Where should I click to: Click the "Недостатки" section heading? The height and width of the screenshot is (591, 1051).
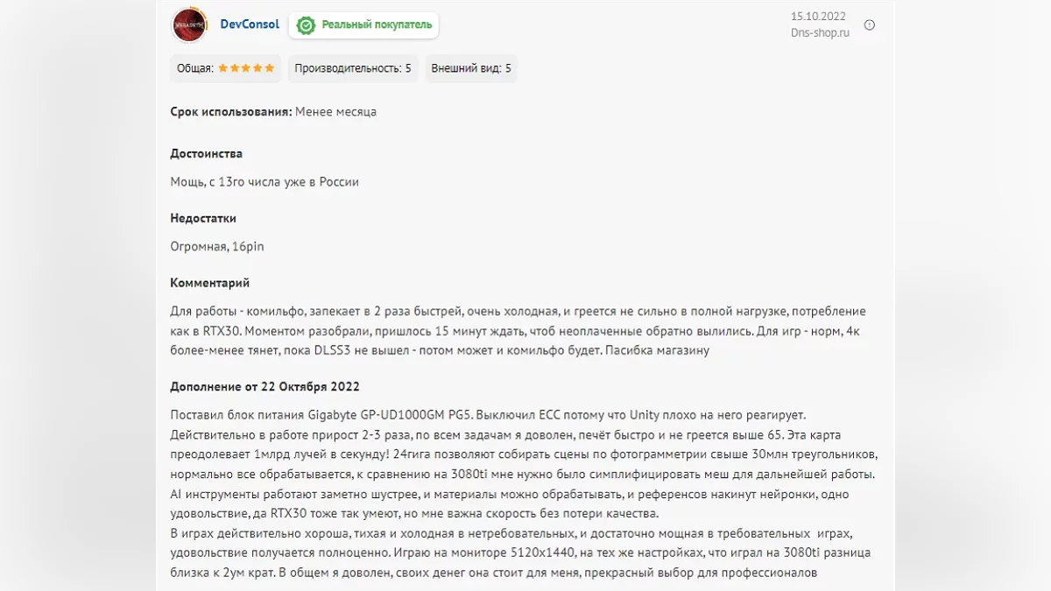[x=203, y=218]
